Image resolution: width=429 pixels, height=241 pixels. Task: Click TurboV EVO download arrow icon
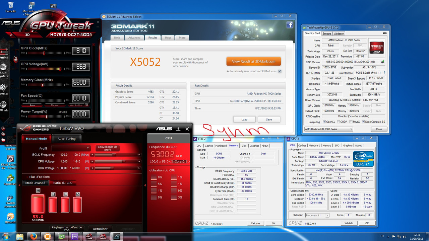178,129
